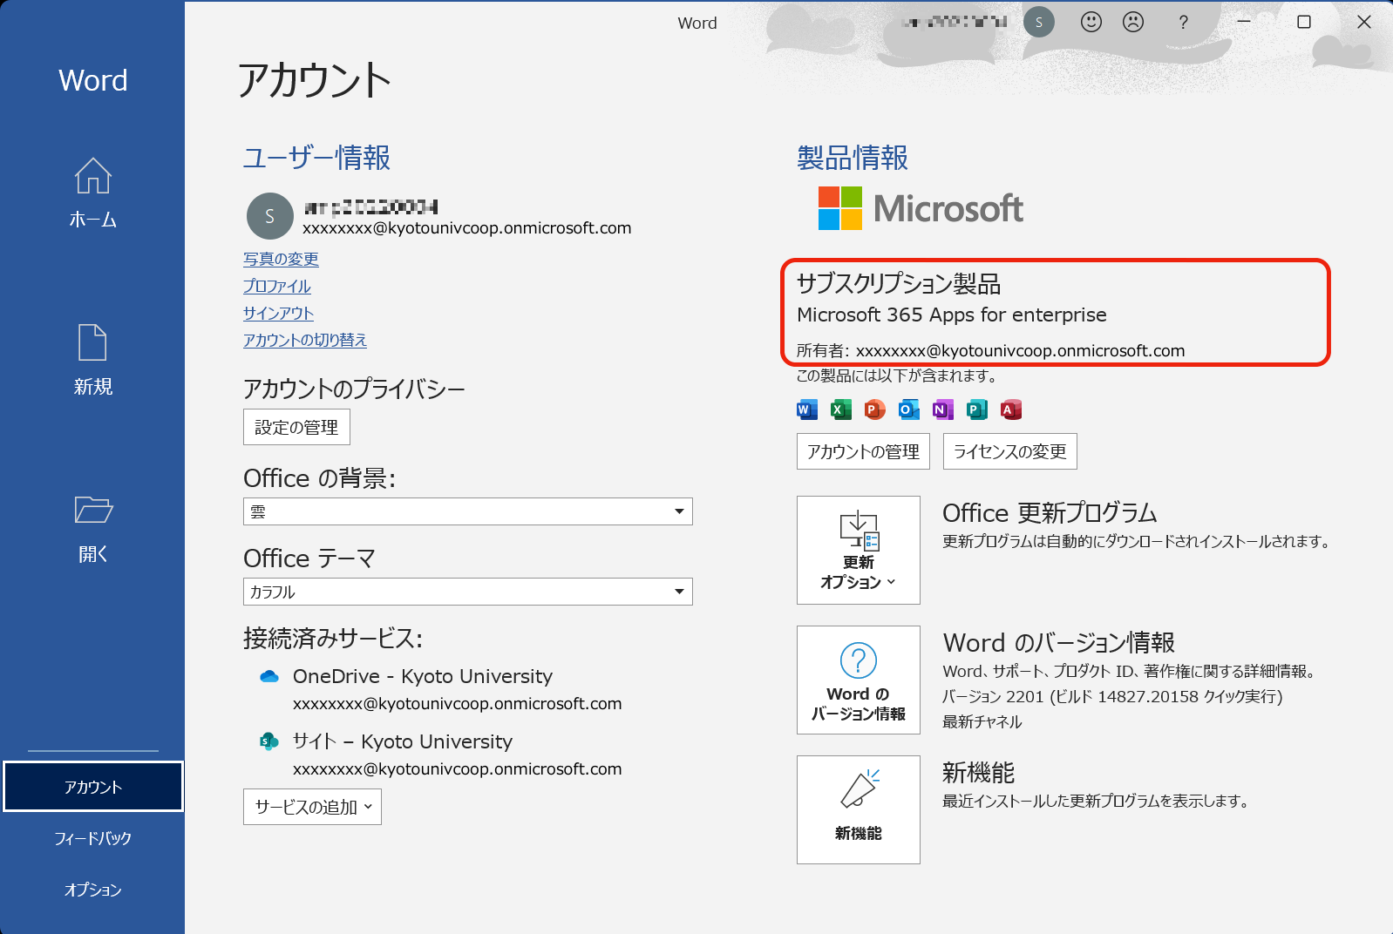This screenshot has height=934, width=1393.
Task: Open オプション in the sidebar
Action: (92, 890)
